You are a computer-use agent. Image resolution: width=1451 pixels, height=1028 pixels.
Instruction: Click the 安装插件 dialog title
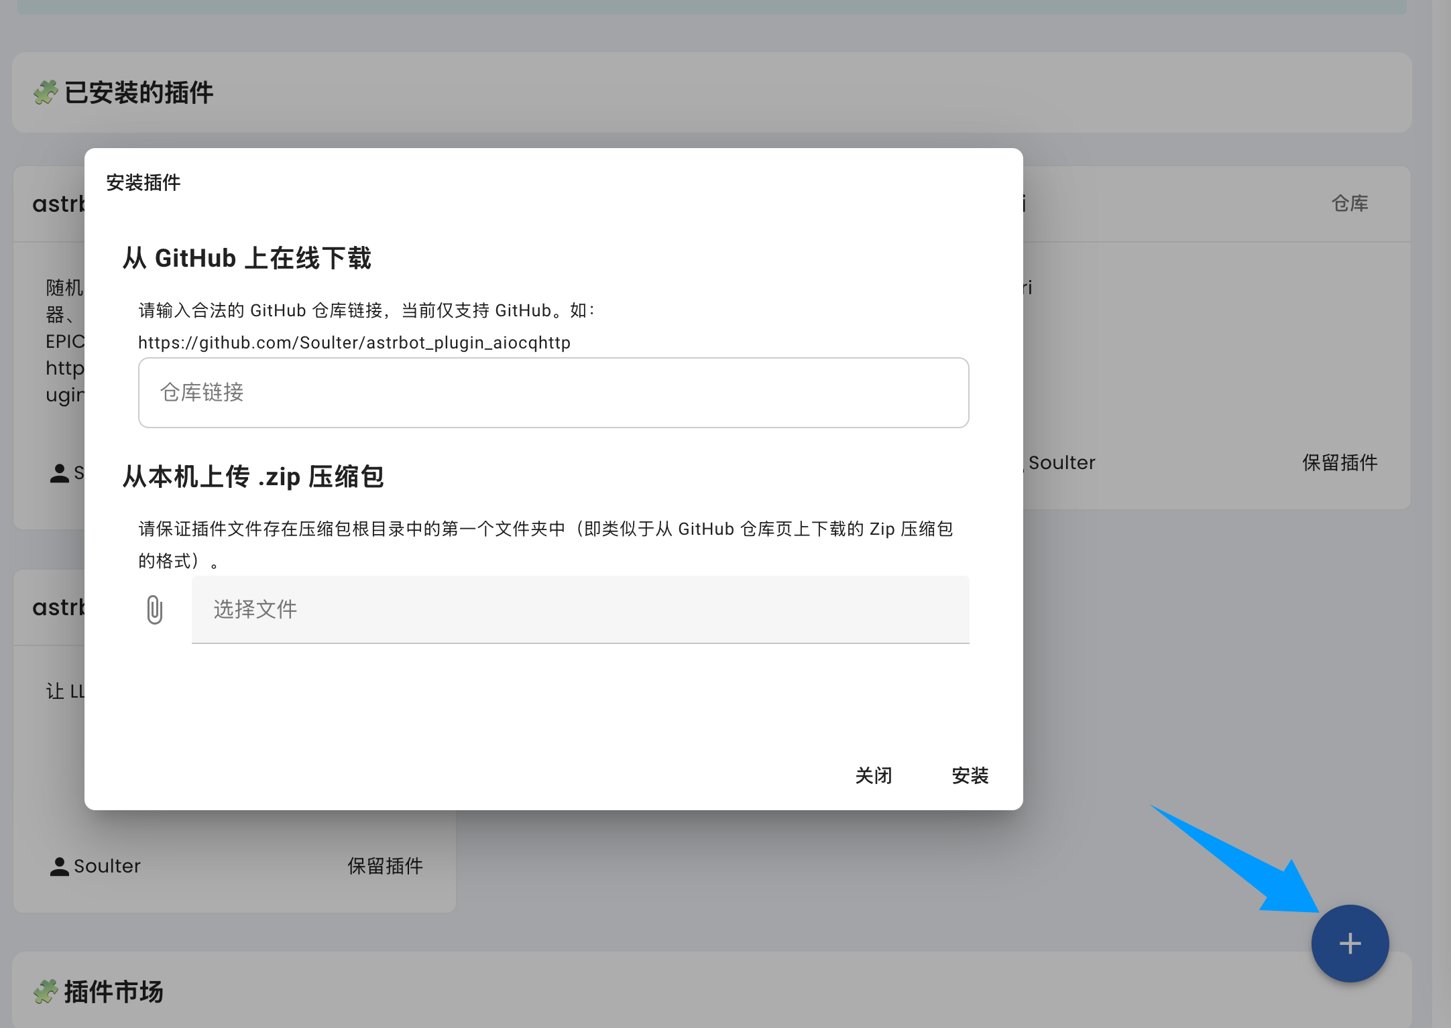143,182
